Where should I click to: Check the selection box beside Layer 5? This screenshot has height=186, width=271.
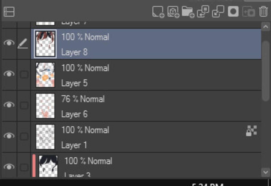click(x=24, y=74)
